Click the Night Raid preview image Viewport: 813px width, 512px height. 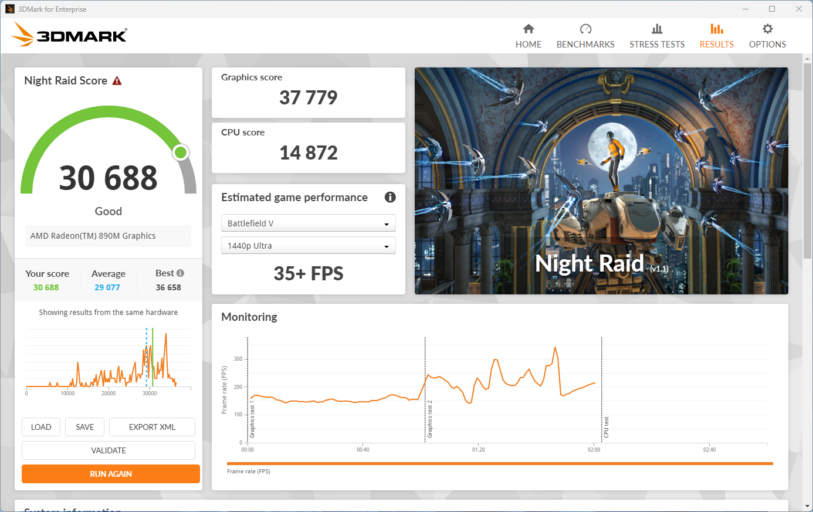(601, 181)
